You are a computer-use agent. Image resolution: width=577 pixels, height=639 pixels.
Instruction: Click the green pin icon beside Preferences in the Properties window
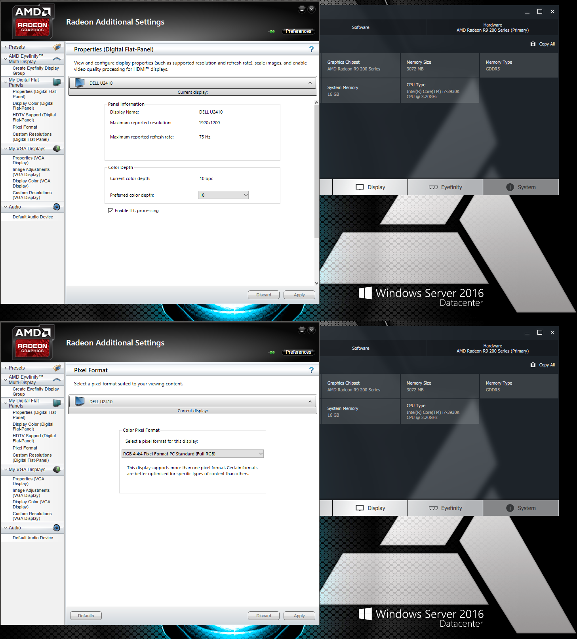pos(272,31)
